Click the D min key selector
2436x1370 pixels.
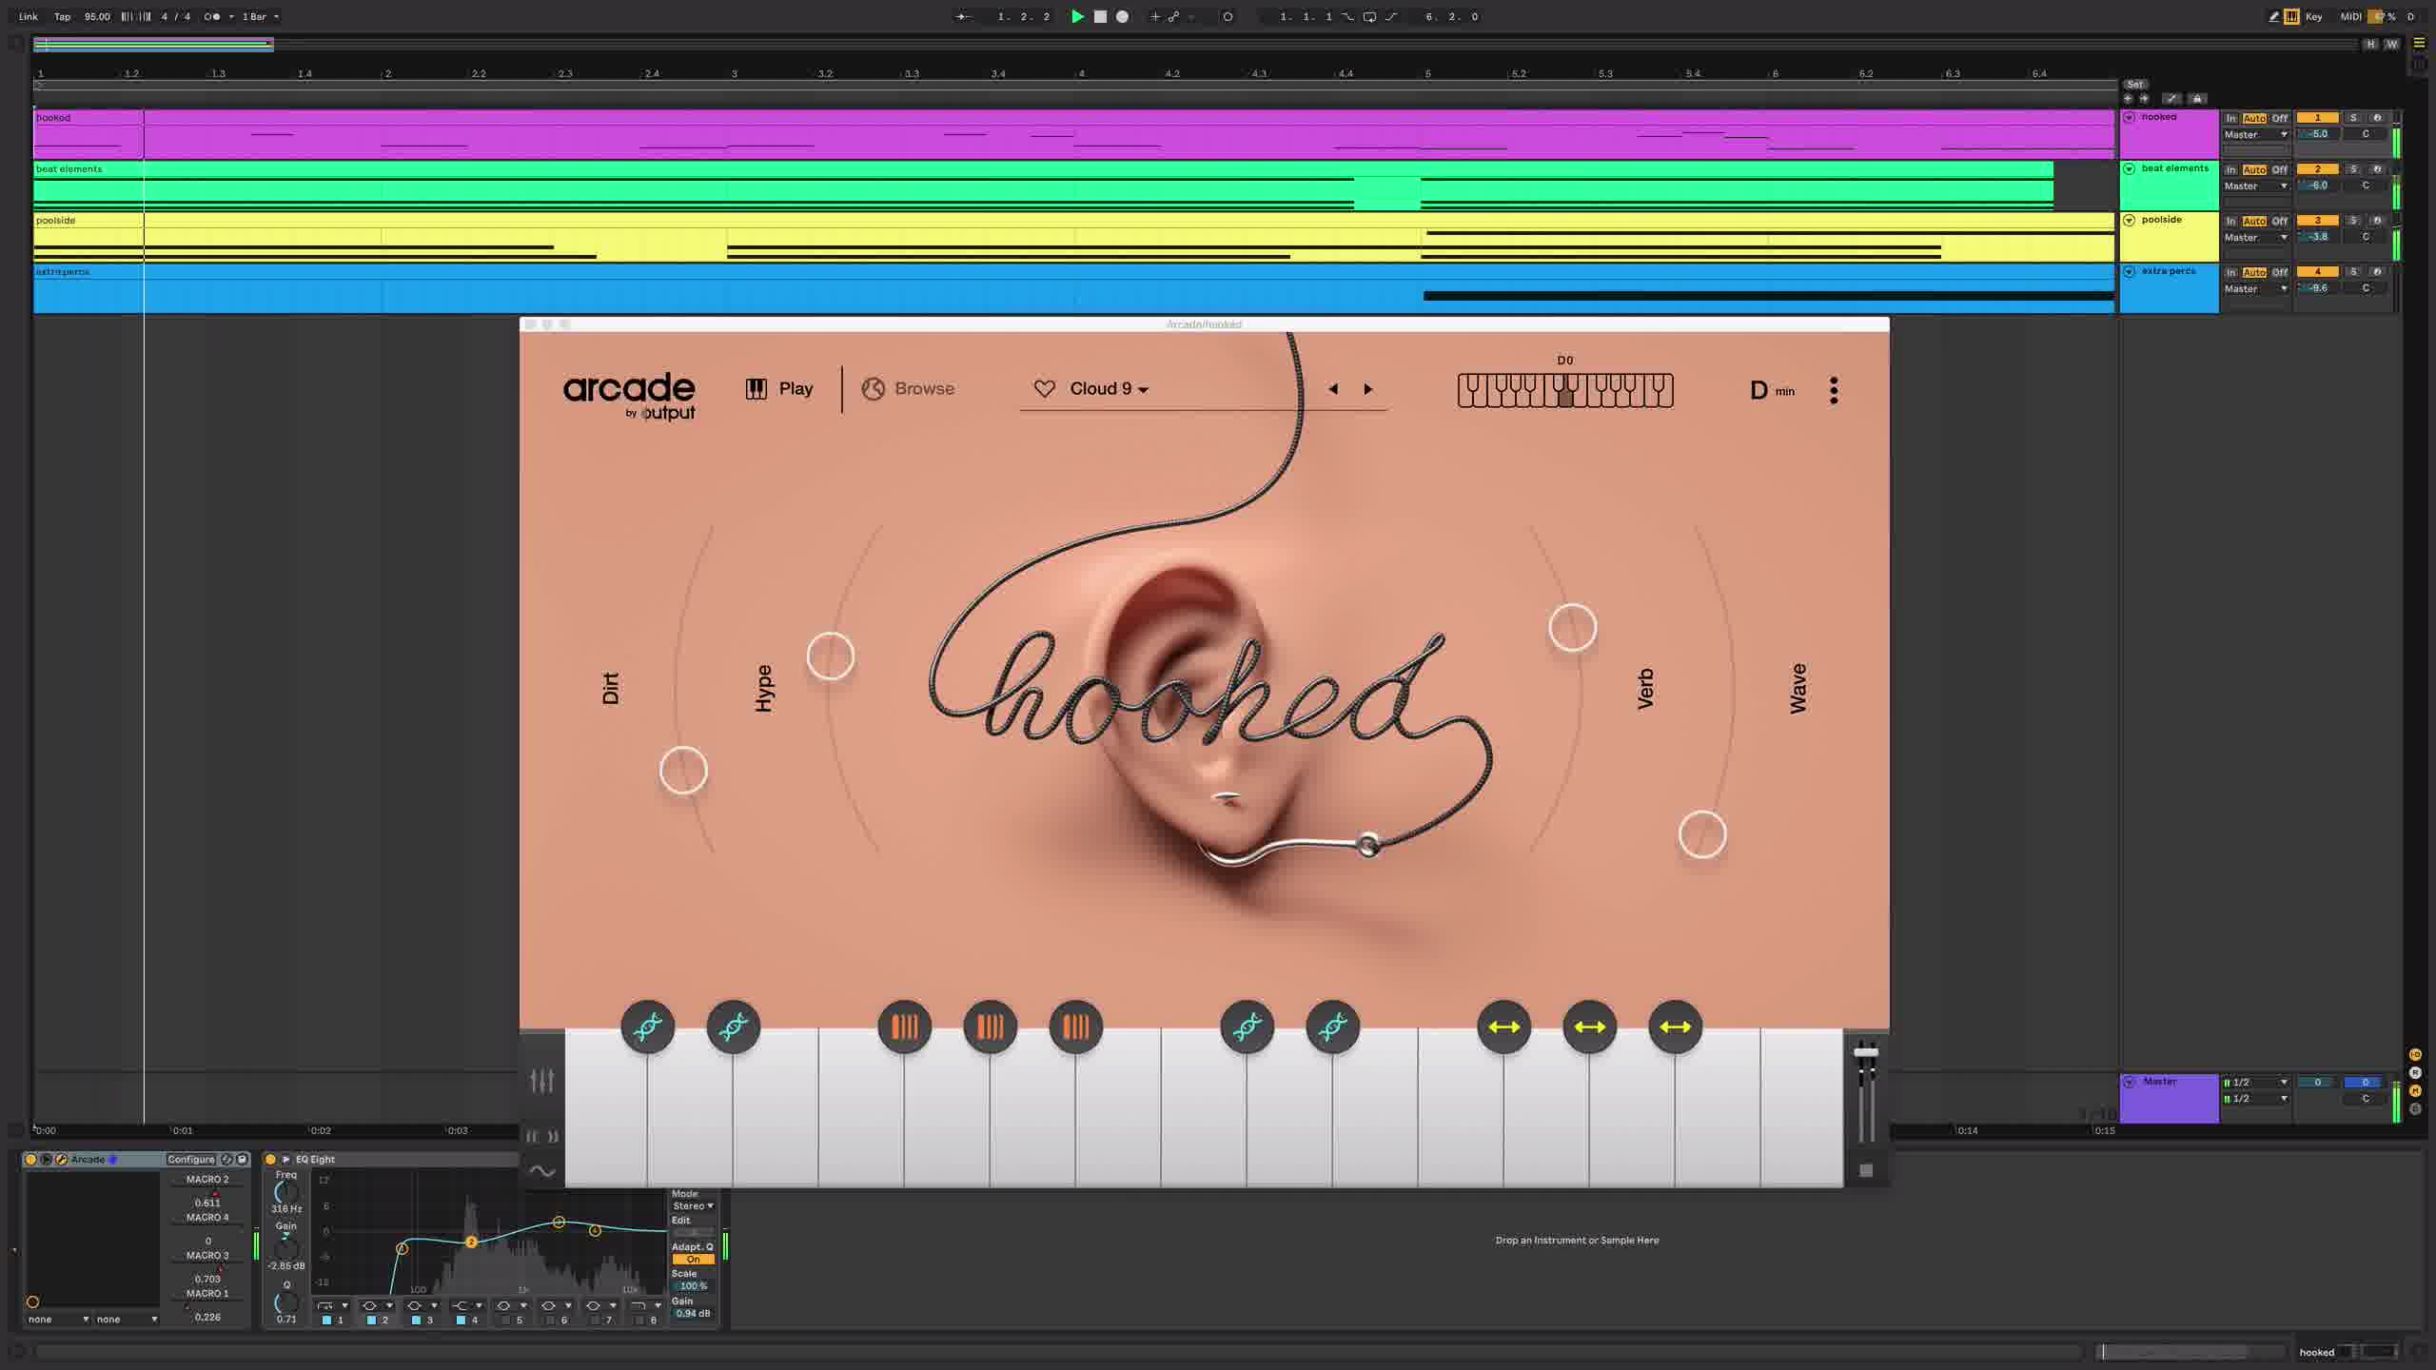click(1772, 390)
